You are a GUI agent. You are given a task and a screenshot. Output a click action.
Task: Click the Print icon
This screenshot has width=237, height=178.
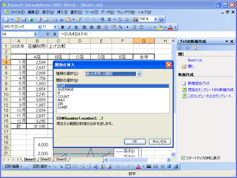click(39, 19)
